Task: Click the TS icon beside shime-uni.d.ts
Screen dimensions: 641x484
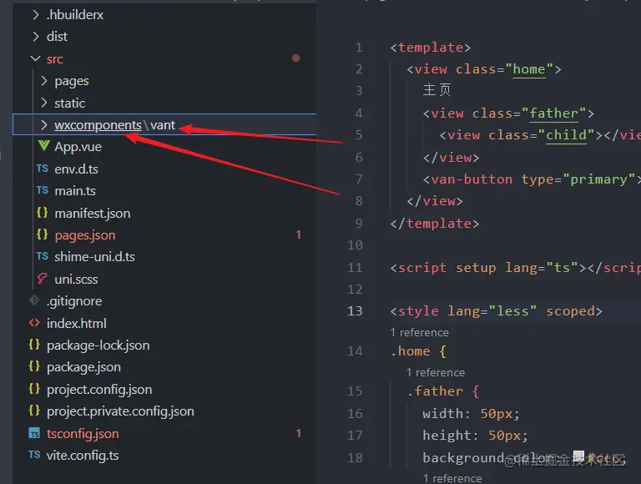Action: click(x=42, y=256)
